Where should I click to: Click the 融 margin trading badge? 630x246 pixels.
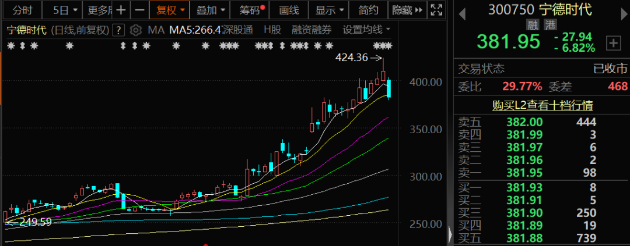tap(532, 25)
